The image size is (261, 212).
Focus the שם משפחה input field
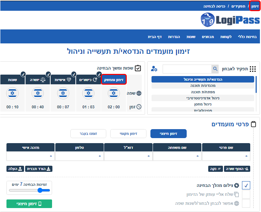tap(177, 156)
